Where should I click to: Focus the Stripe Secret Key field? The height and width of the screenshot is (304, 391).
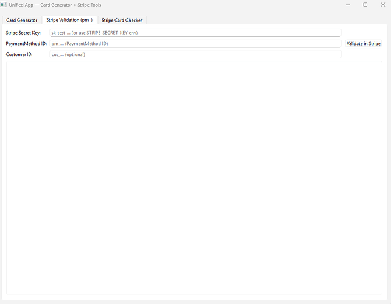(195, 33)
